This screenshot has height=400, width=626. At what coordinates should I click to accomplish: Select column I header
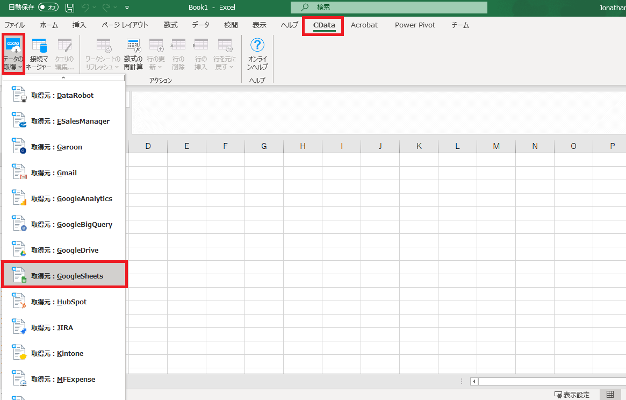pyautogui.click(x=341, y=146)
